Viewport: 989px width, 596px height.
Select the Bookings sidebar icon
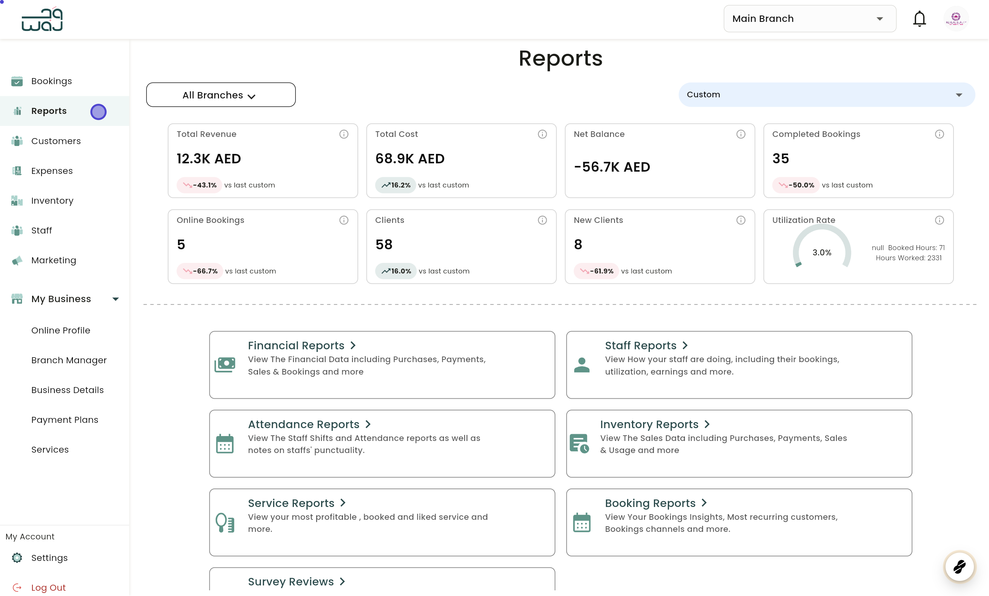(17, 81)
